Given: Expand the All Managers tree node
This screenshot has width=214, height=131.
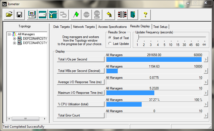Looking at the screenshot, I should [9, 34].
